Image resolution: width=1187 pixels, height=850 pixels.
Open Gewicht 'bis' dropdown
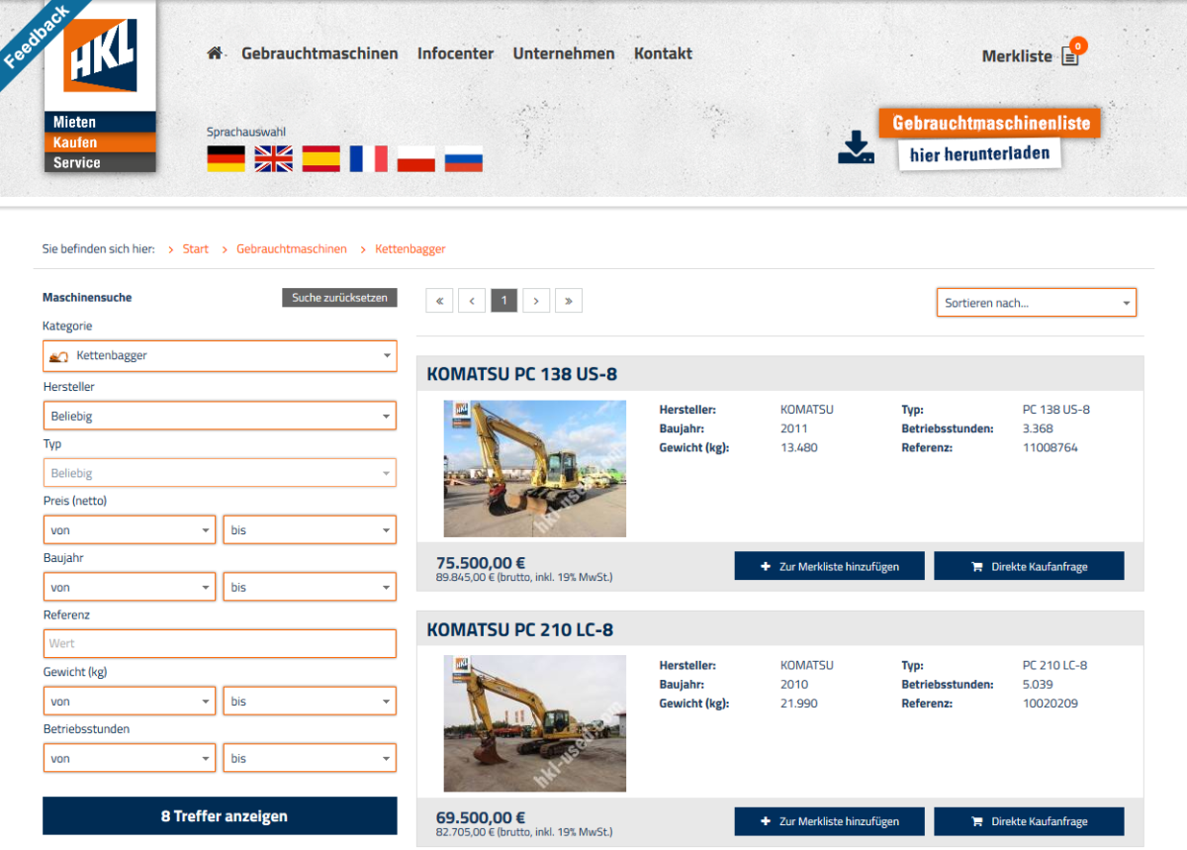(x=310, y=702)
